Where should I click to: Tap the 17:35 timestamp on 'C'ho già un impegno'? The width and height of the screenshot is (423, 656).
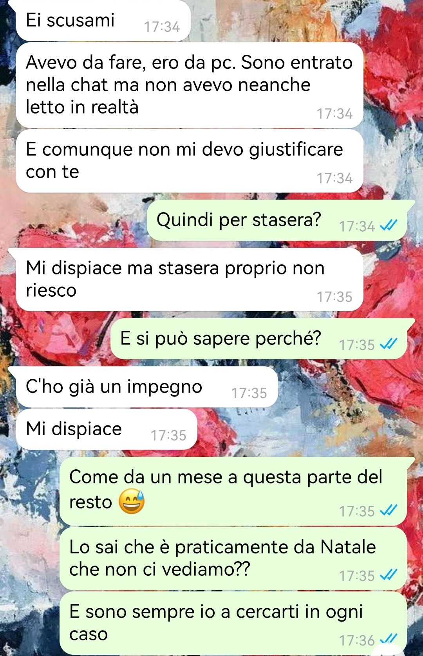click(x=249, y=393)
